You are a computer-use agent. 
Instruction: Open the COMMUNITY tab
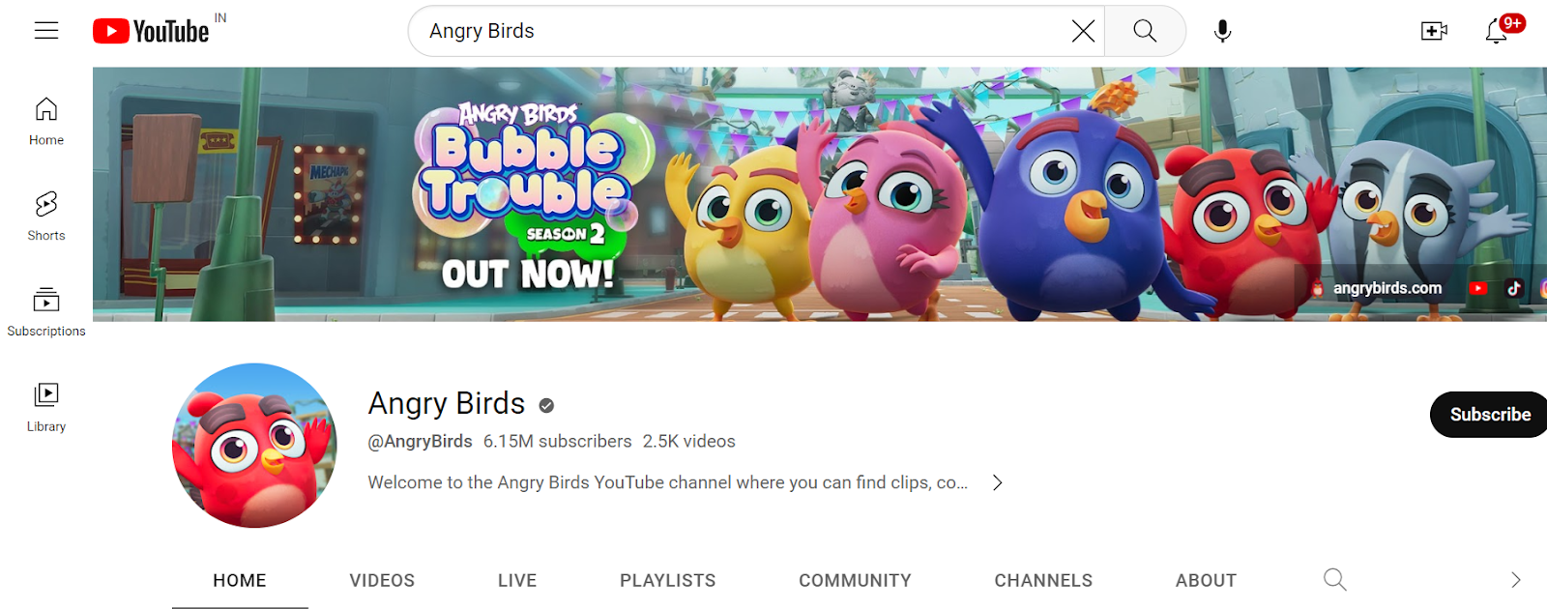pos(855,581)
